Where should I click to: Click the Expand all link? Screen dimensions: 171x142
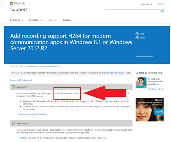pos(15,80)
